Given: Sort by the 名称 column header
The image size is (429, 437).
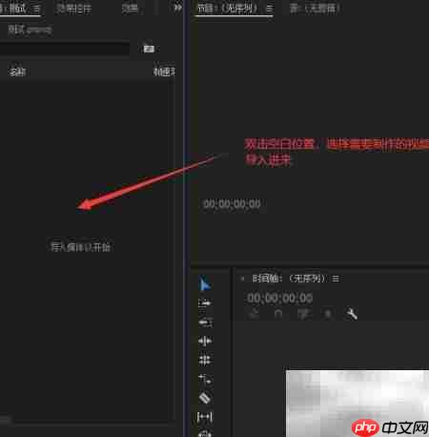Looking at the screenshot, I should point(16,72).
